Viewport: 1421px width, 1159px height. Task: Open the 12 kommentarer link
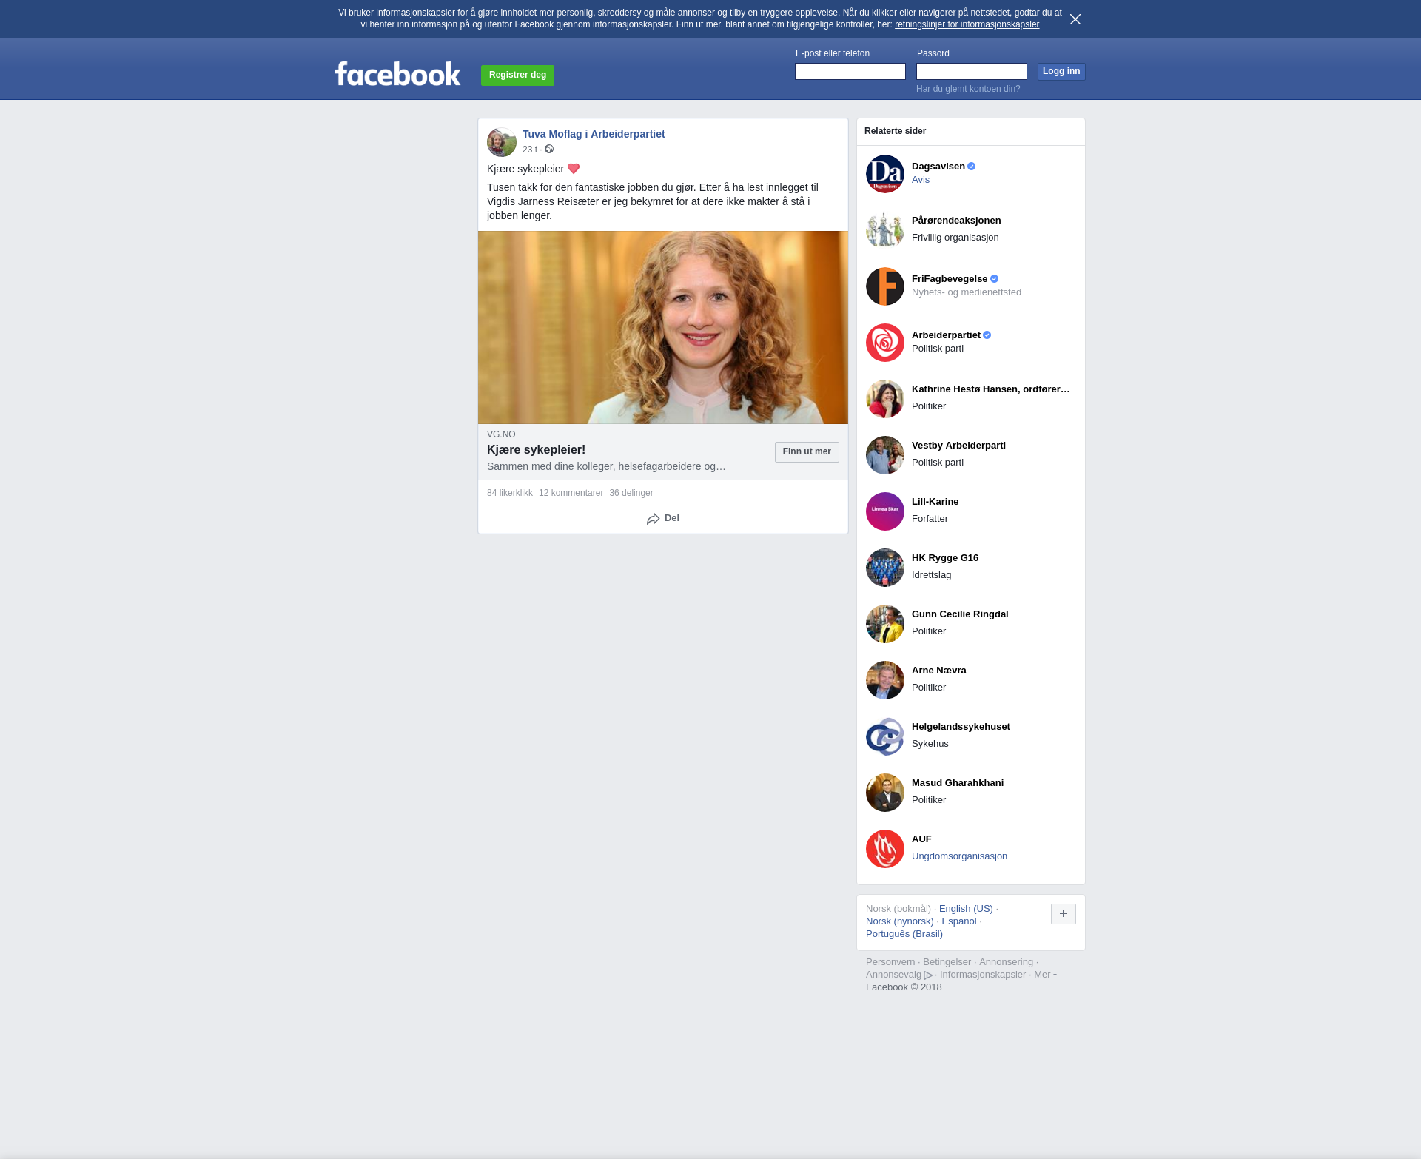pos(571,493)
